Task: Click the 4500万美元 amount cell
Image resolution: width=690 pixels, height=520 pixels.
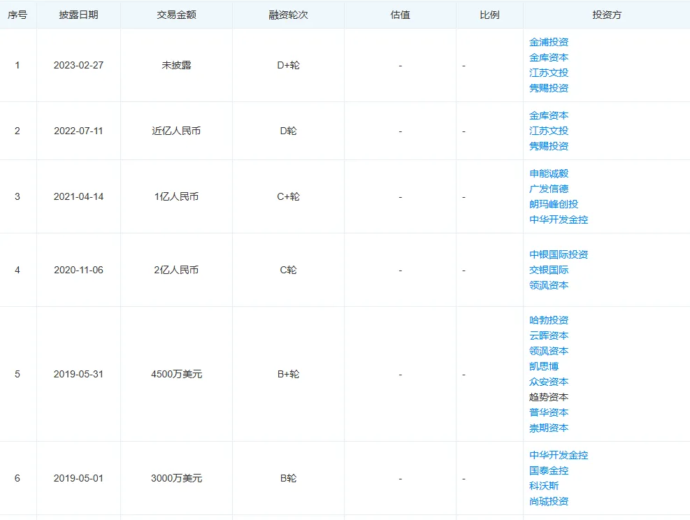Action: [x=176, y=374]
